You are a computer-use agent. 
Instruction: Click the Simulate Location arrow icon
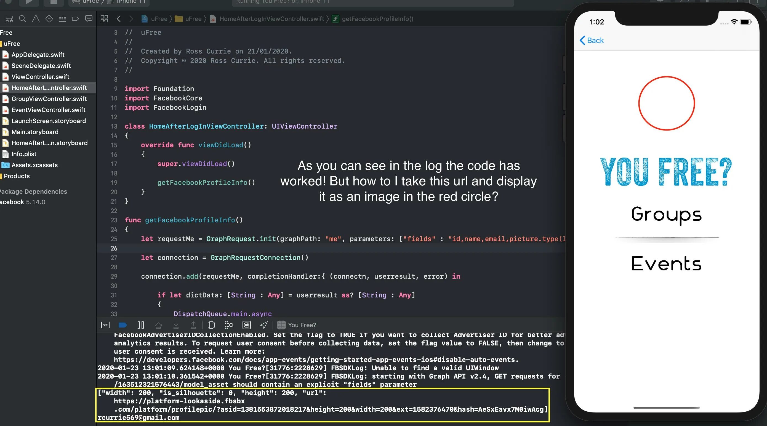point(264,325)
